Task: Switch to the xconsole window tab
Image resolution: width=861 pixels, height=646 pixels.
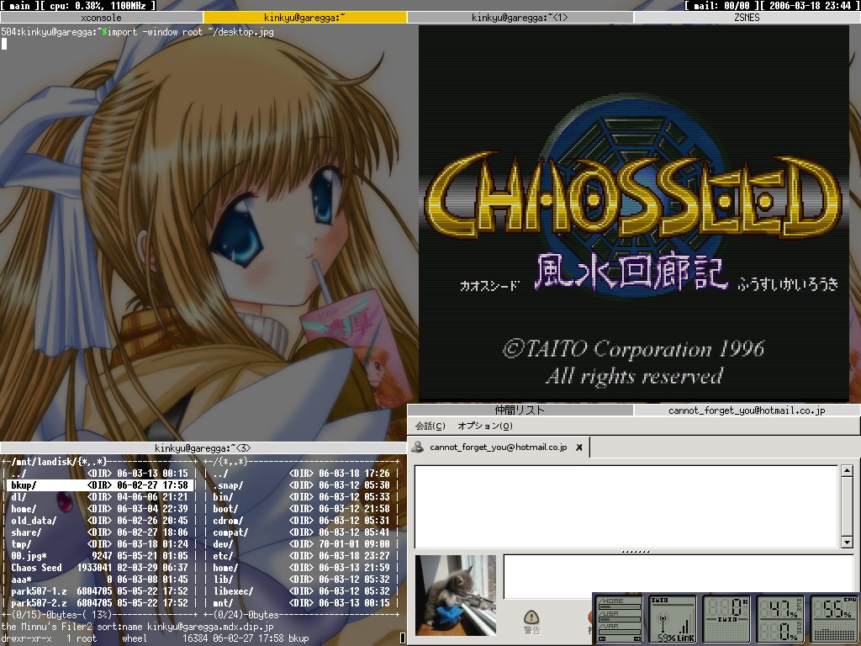Action: tap(102, 18)
